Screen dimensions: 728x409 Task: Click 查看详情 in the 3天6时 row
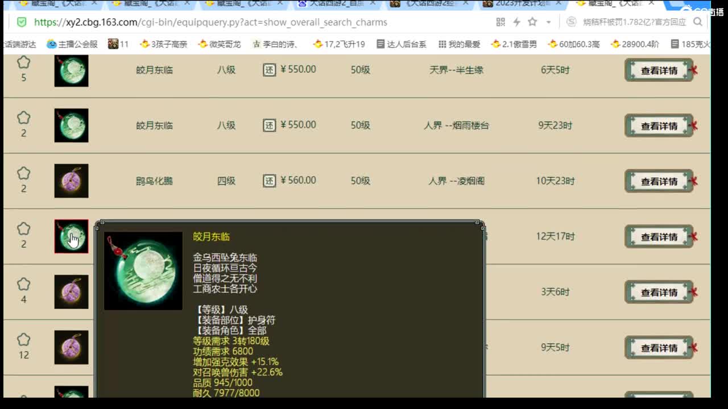pyautogui.click(x=659, y=292)
